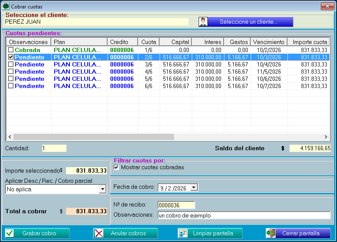The image size is (337, 242).
Task: Click the green checkmark Grabar cobro icon
Action: pyautogui.click(x=10, y=233)
